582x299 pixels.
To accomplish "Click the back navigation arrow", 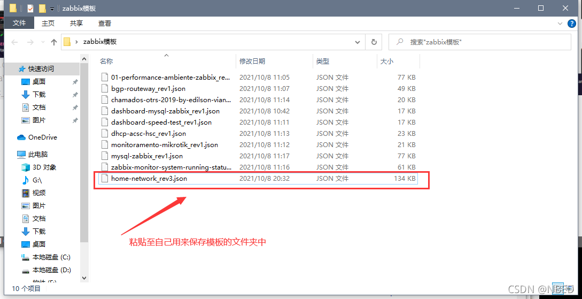I will pos(14,42).
